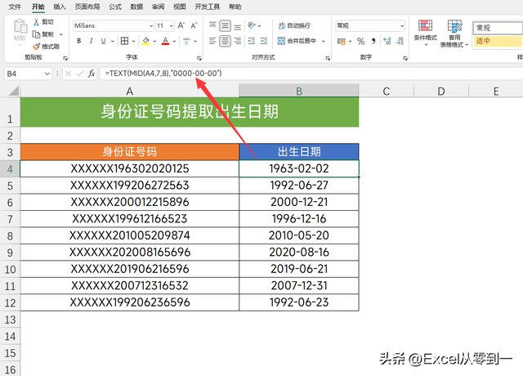Apply comma style format
The width and height of the screenshot is (523, 376).
coord(373,42)
